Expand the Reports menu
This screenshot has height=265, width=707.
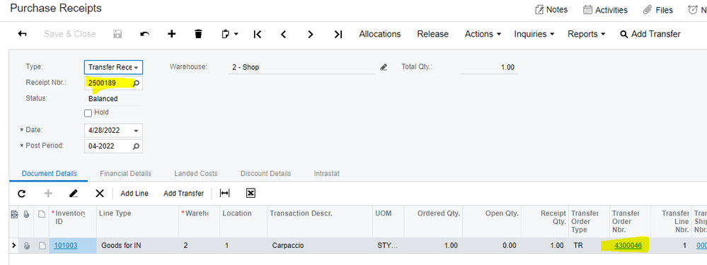(586, 34)
